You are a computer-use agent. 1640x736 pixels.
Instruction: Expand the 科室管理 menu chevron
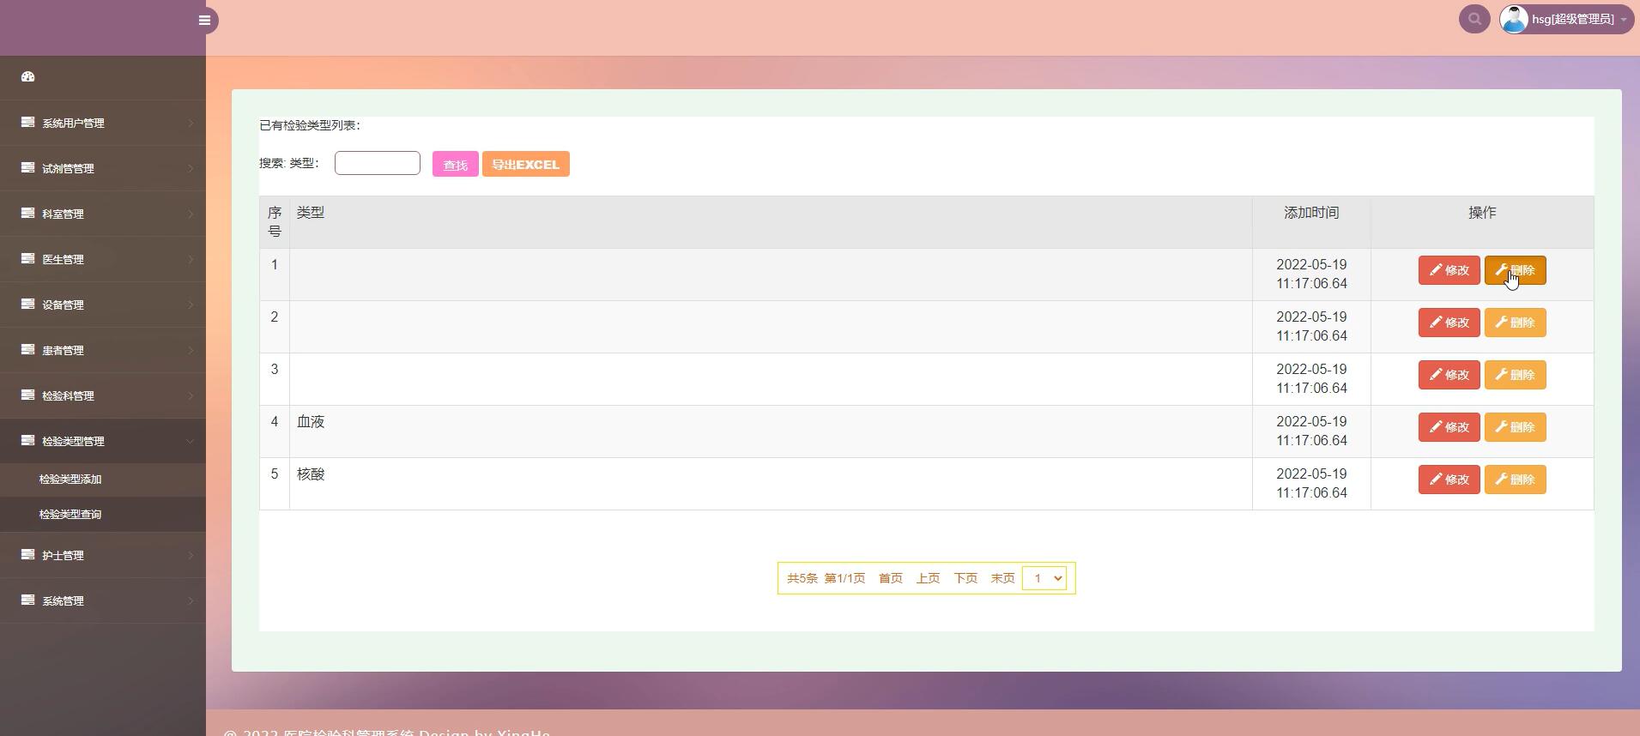[x=190, y=214]
